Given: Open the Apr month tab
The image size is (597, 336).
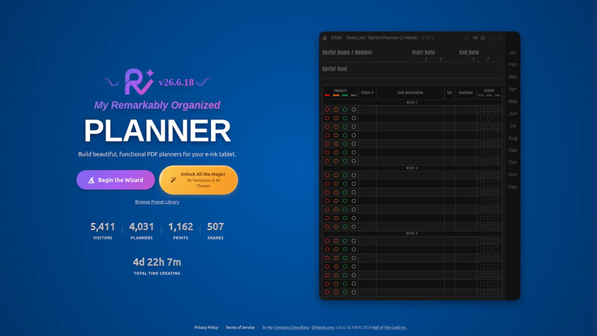Looking at the screenshot, I should [513, 89].
